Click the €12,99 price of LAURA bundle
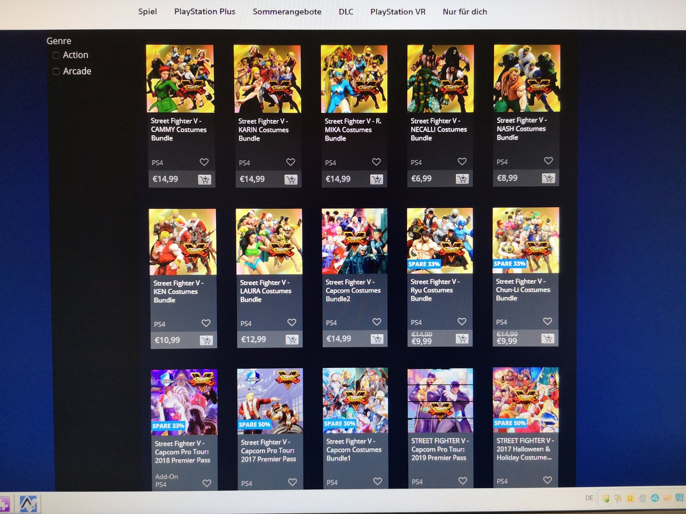Screen dimensions: 686x514 click(253, 339)
